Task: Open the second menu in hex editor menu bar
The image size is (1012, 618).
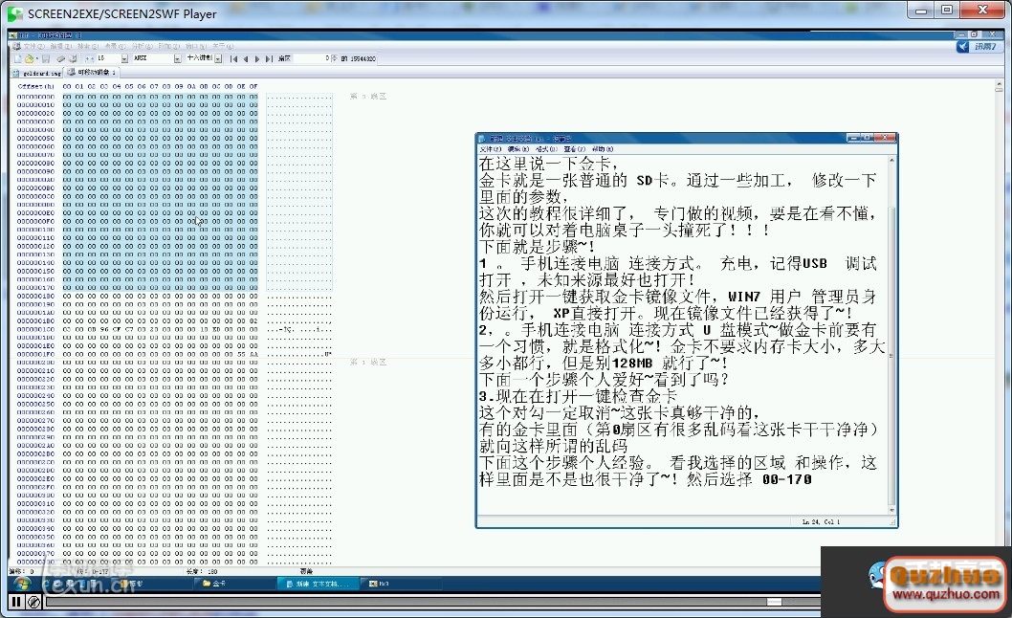Action: [x=60, y=47]
